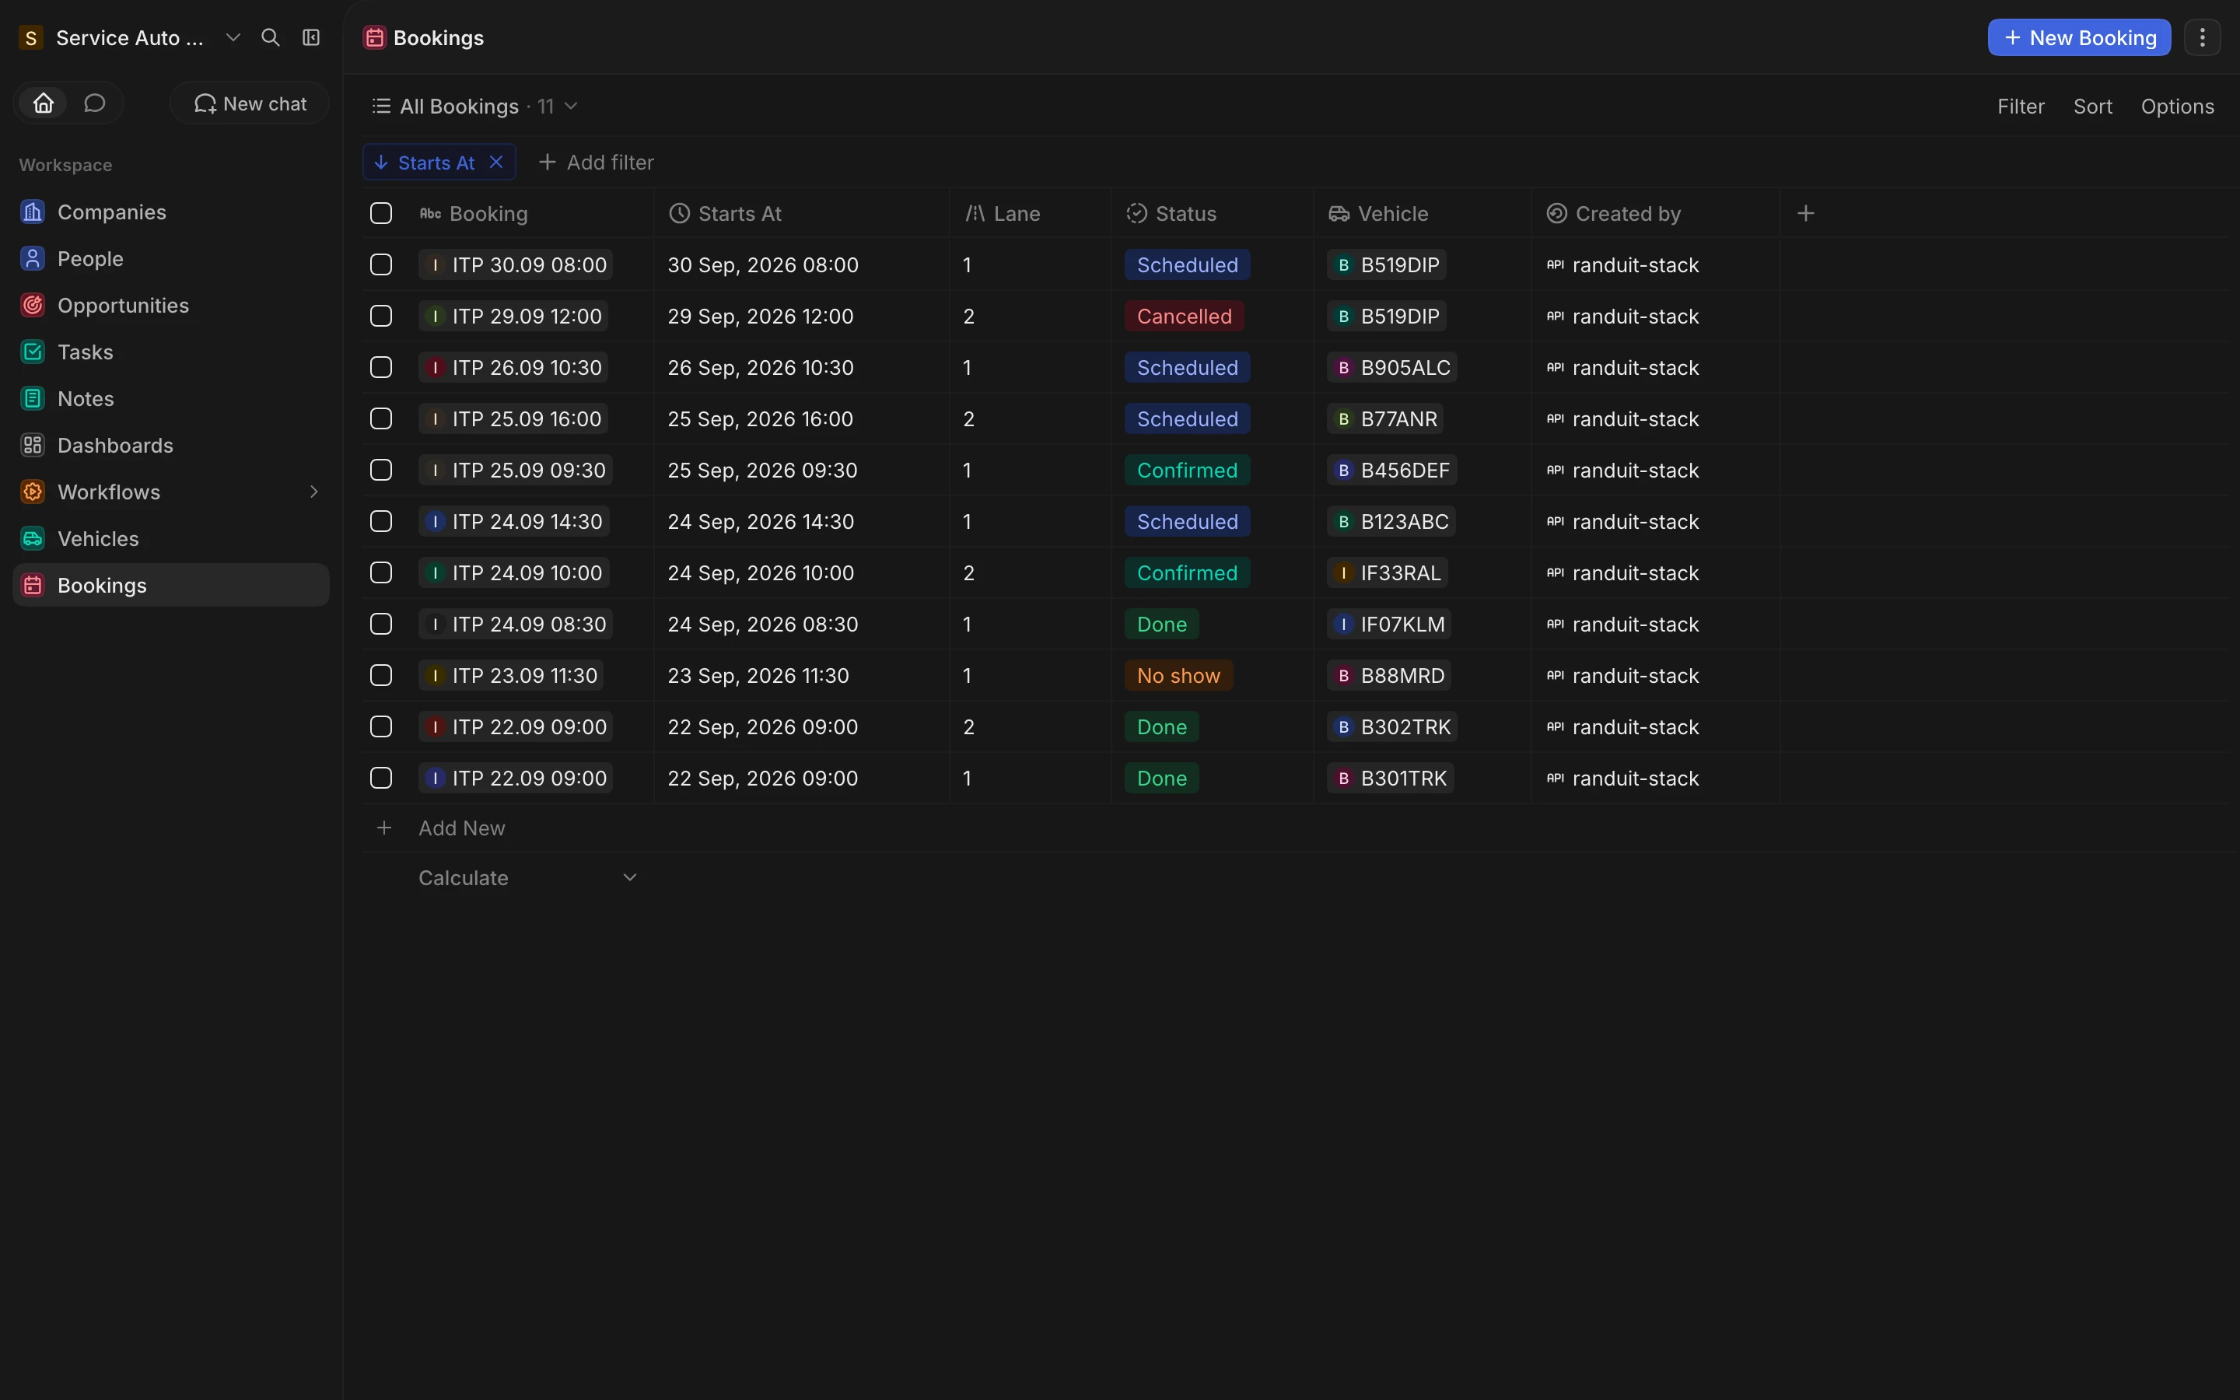The image size is (2240, 1400).
Task: Check the ITP 26.09 10:30 row checkbox
Action: click(x=381, y=368)
